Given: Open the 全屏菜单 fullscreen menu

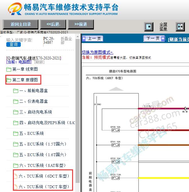Looking at the screenshot, I should pos(163,27).
